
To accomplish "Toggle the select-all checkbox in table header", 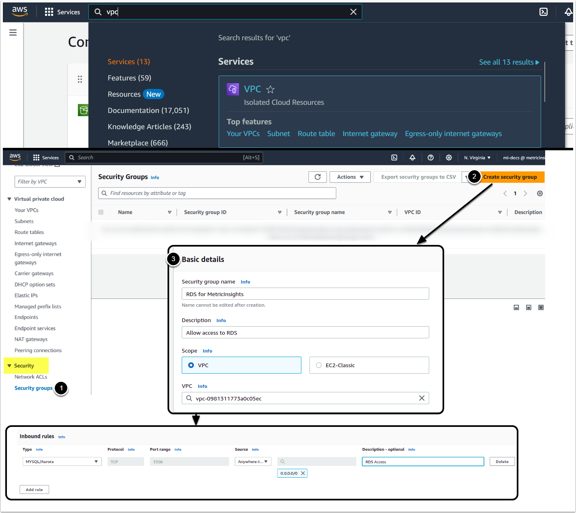I will pos(101,212).
